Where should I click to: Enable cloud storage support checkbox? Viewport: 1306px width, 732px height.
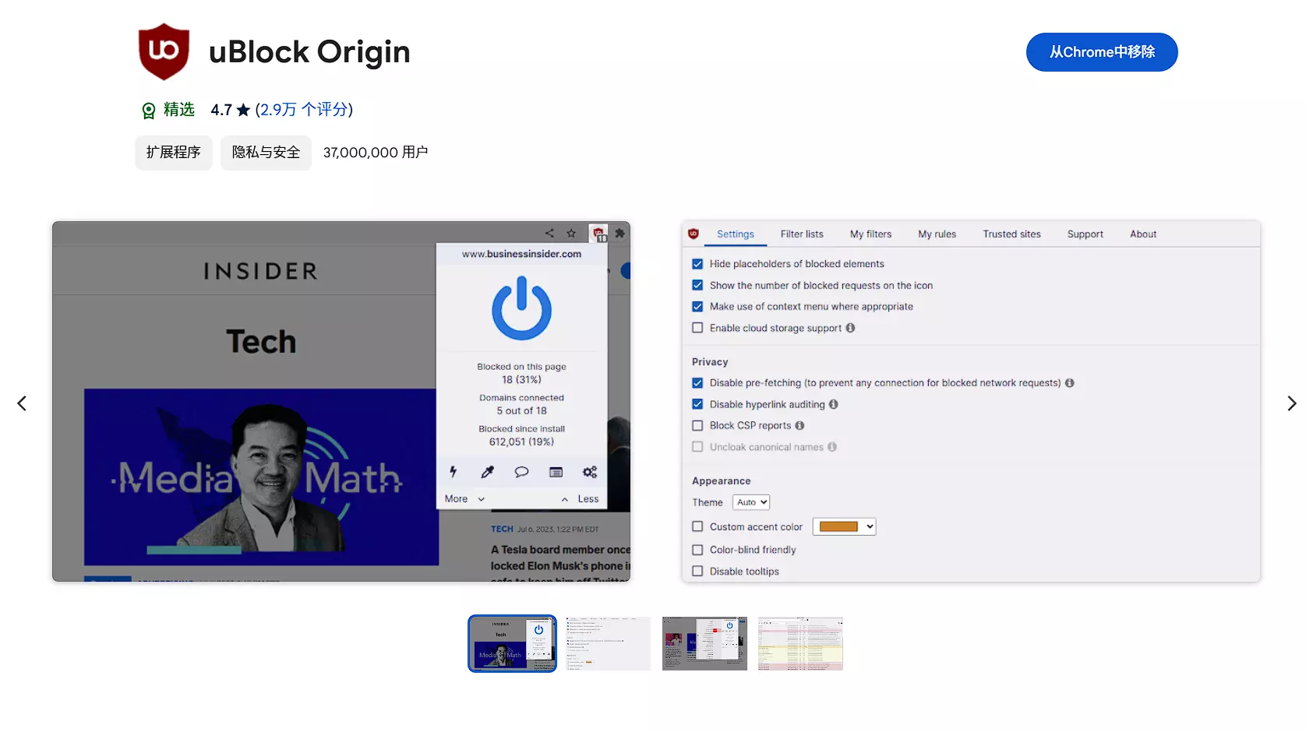697,328
